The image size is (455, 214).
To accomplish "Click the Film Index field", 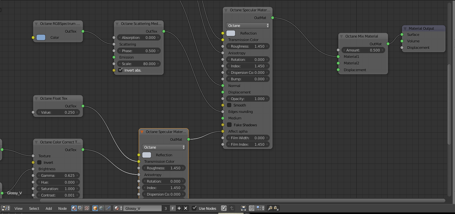I will (x=248, y=144).
